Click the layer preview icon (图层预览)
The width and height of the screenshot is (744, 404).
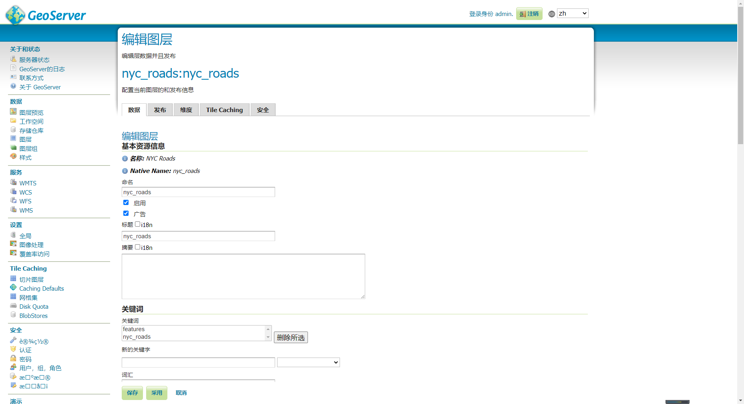(x=13, y=112)
